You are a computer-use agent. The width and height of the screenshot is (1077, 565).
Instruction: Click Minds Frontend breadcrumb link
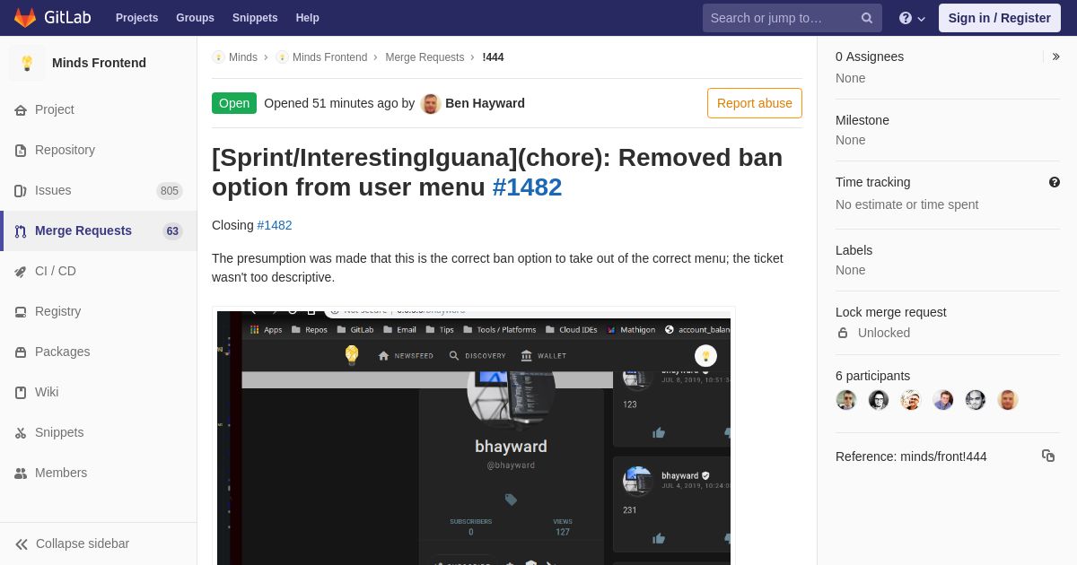click(x=329, y=57)
